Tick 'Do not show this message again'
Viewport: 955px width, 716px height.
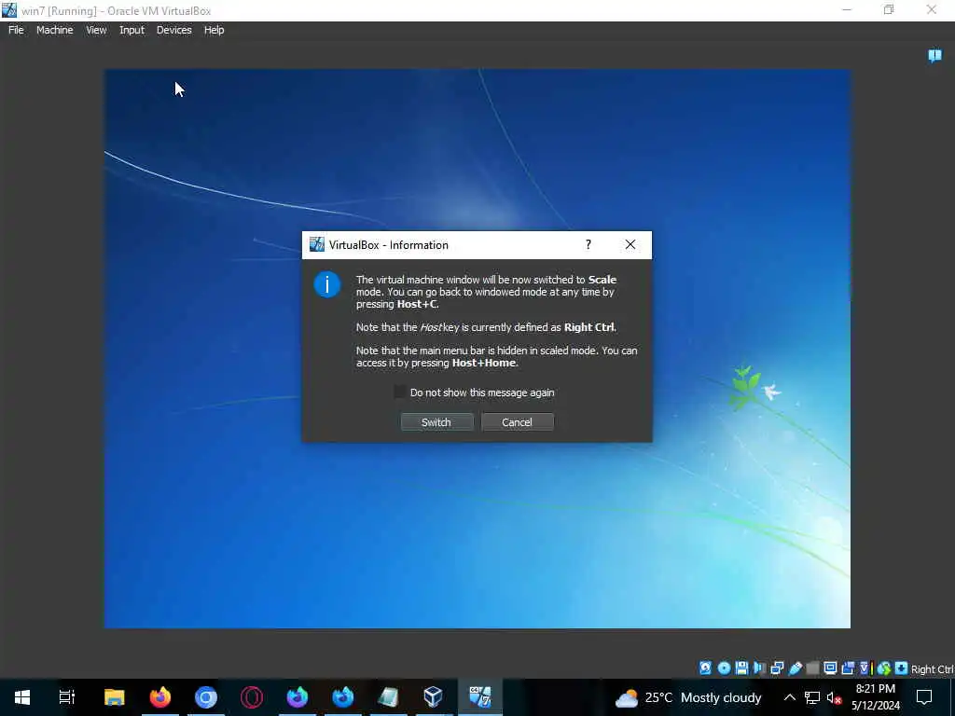[x=400, y=392]
